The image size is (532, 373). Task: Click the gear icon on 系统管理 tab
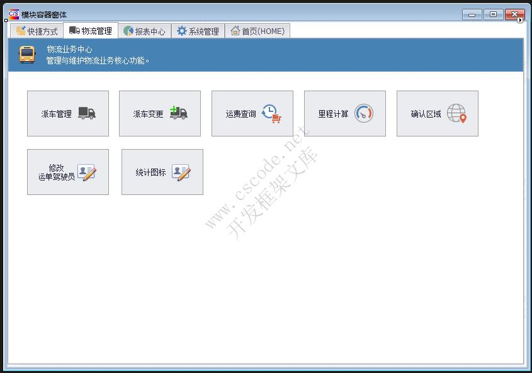tap(181, 30)
